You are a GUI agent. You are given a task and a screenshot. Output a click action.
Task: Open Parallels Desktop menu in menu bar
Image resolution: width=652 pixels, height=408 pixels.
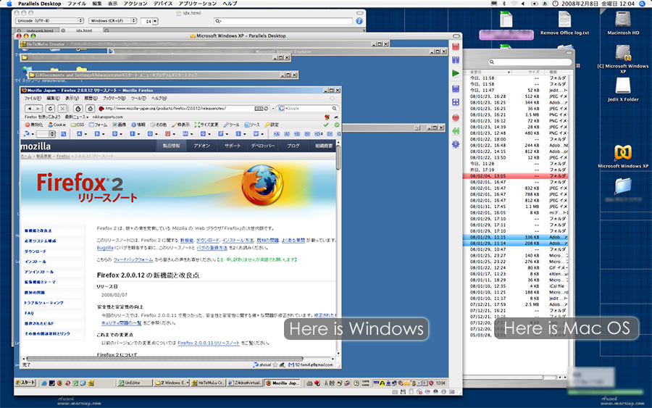tap(40, 4)
